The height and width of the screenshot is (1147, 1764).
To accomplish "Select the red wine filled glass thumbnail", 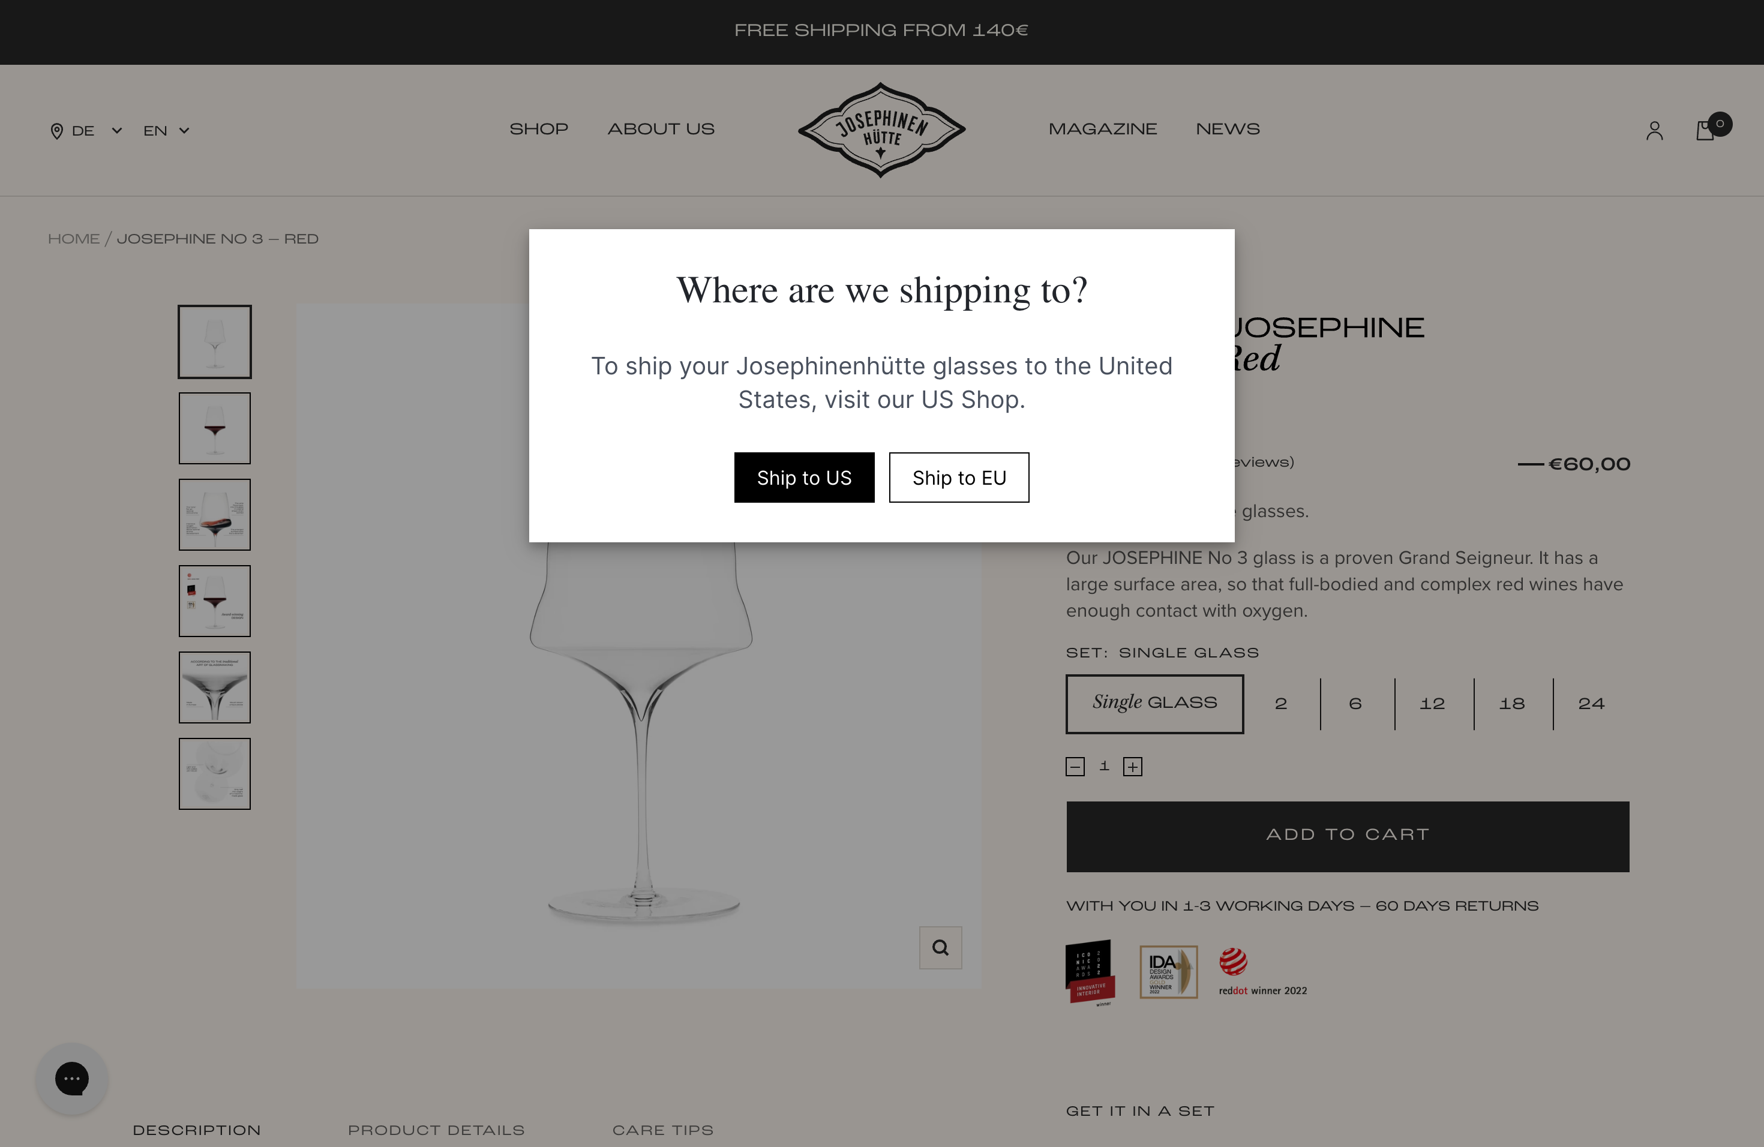I will click(x=214, y=428).
